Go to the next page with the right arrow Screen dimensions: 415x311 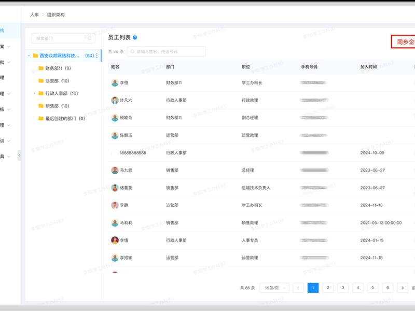point(403,288)
